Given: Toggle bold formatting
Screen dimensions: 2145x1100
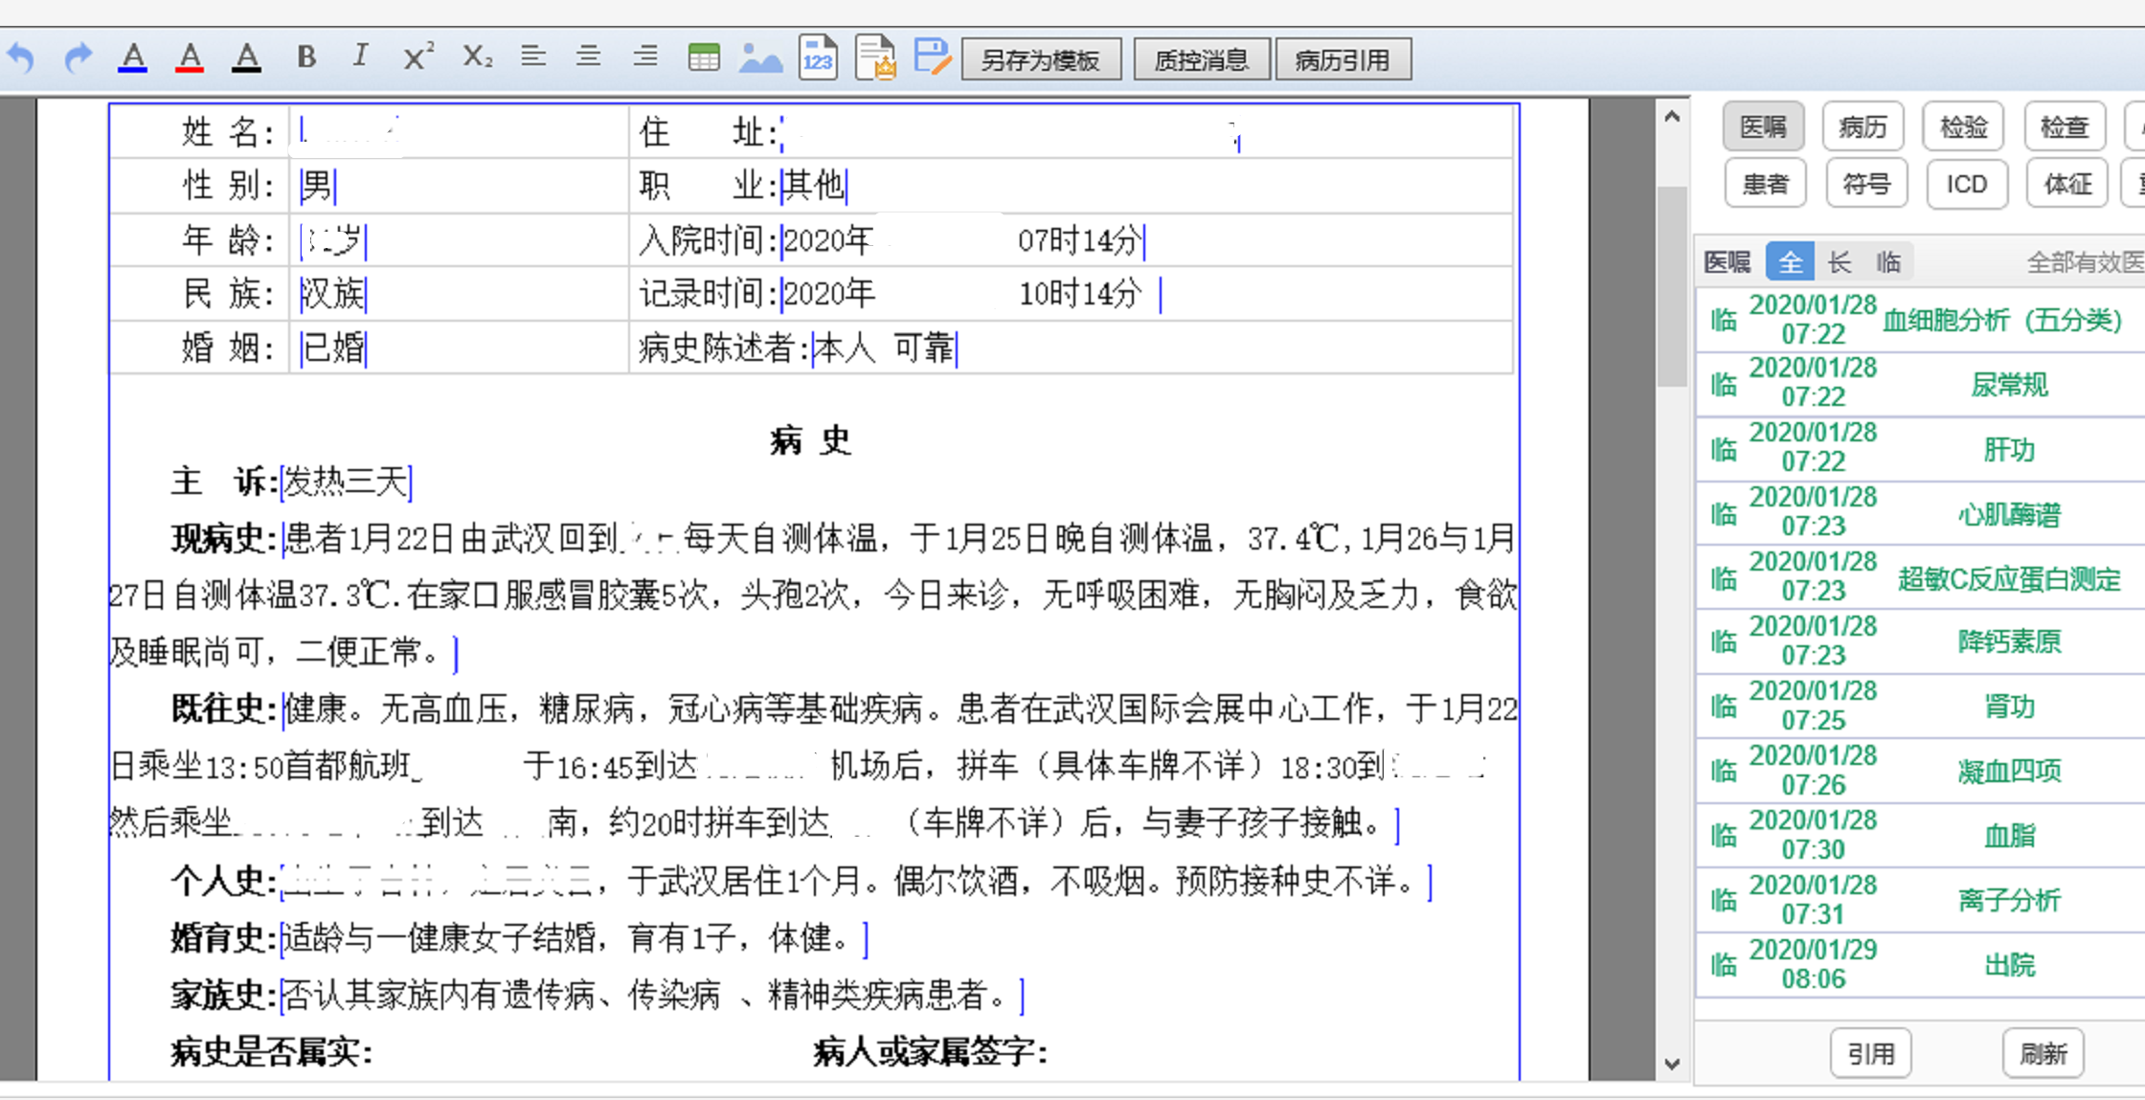Looking at the screenshot, I should click(306, 57).
